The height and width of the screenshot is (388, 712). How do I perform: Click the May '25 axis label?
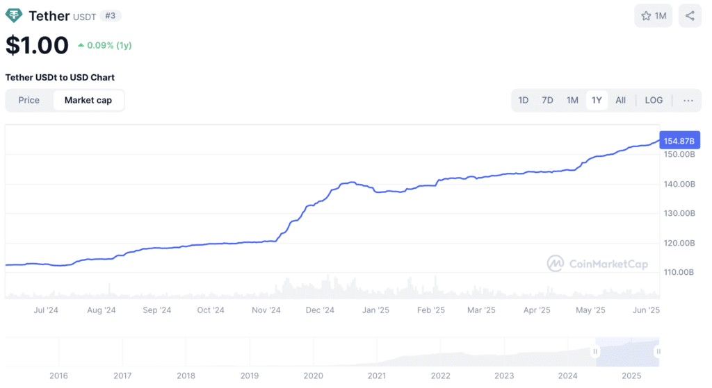click(590, 310)
